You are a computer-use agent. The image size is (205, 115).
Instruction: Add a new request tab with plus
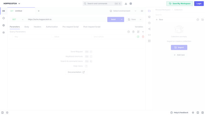39,11
